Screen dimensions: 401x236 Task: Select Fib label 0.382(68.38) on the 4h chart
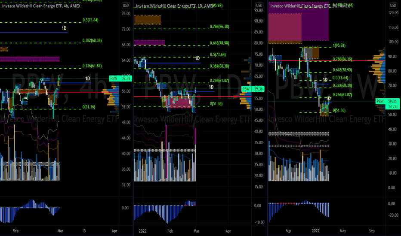(x=92, y=41)
